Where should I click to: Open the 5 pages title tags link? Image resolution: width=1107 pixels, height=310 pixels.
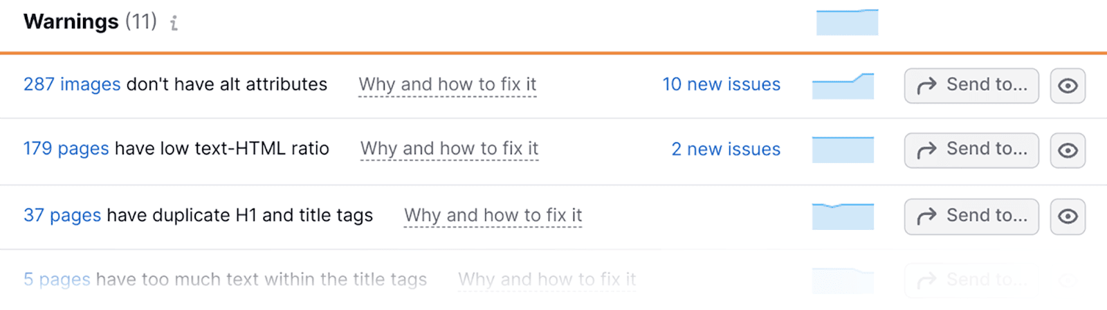tap(57, 280)
